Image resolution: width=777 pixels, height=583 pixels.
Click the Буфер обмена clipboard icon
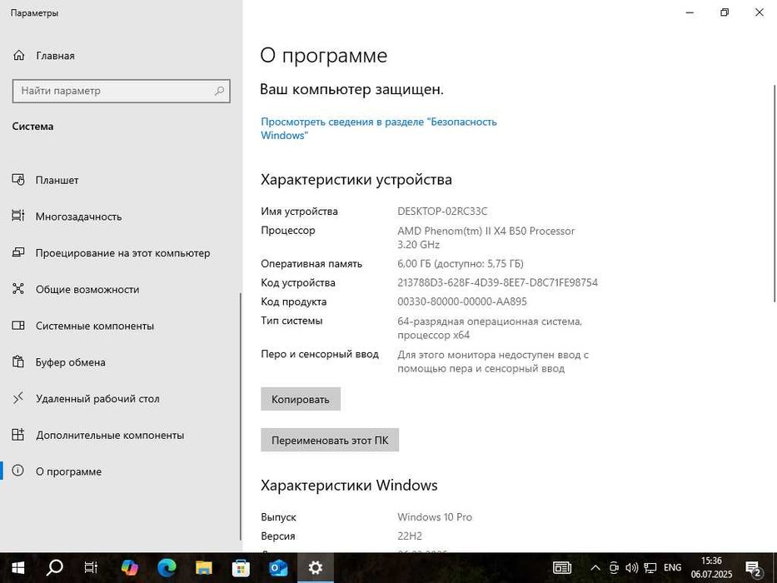pos(17,361)
